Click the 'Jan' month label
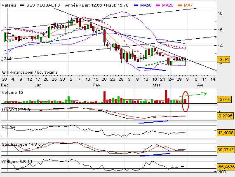Viewport: 235px width, 177px height. [x=38, y=85]
